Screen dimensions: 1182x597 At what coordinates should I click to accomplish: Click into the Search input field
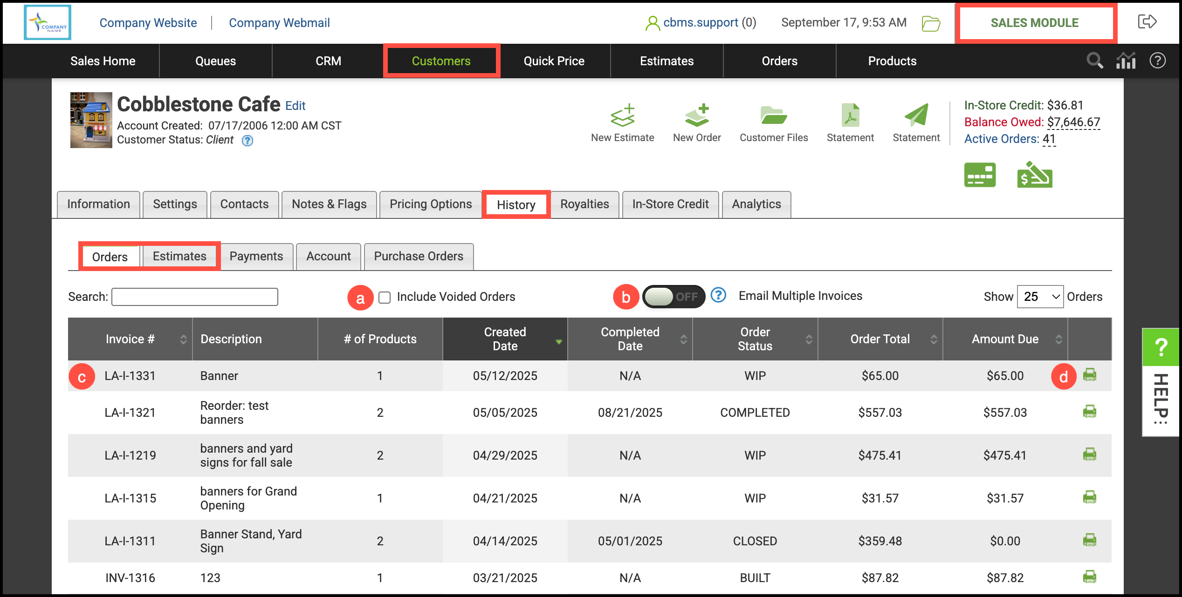coord(195,297)
